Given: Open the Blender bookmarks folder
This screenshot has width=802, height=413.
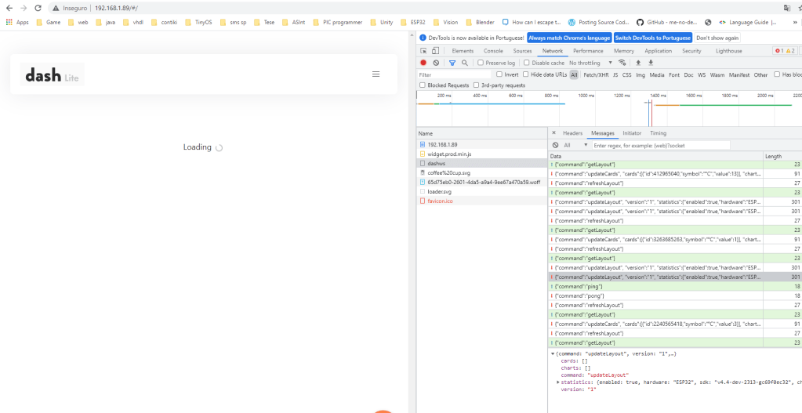Looking at the screenshot, I should pos(481,23).
